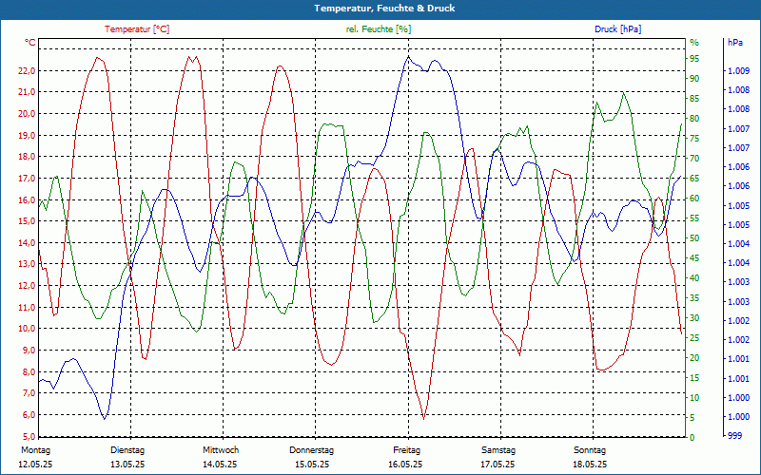Click the '17,0' temperature axis label

[x=27, y=179]
